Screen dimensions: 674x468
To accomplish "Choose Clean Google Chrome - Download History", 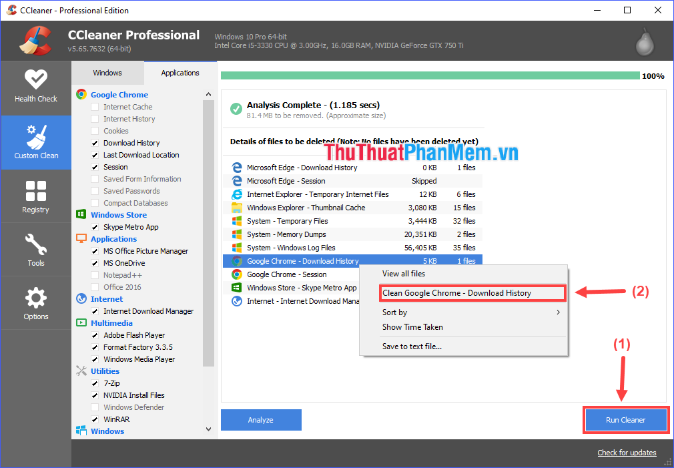I will (x=472, y=293).
